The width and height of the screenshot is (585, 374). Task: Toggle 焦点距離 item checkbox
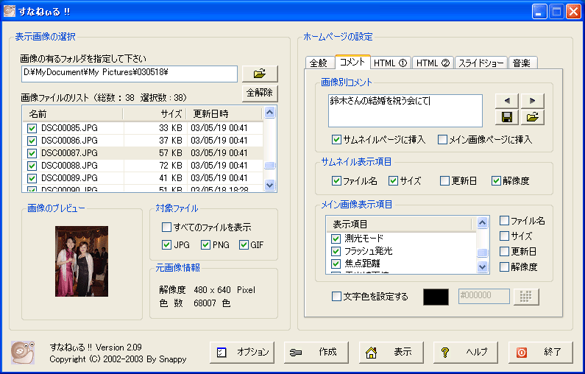coord(336,264)
